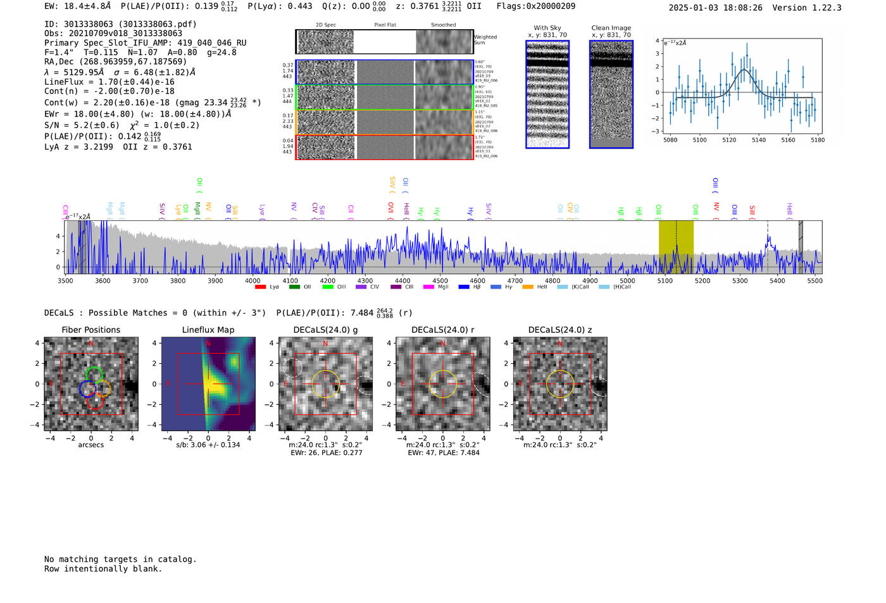Viewport: 886px width, 603px height.
Task: Pick the lime OIII legend swatch
Action: point(328,287)
